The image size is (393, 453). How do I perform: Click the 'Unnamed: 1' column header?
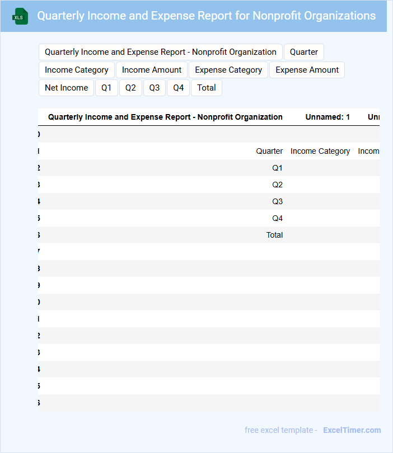[327, 117]
